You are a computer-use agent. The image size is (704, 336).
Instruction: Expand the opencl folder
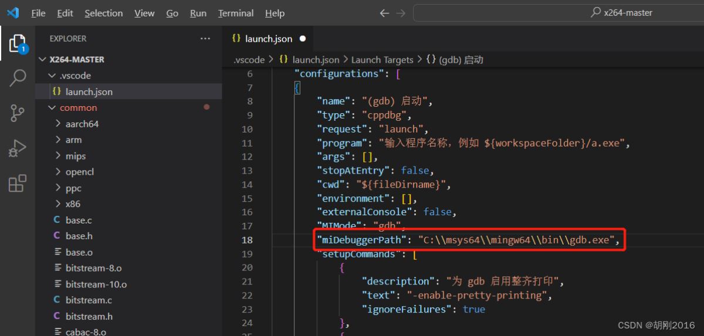point(58,172)
